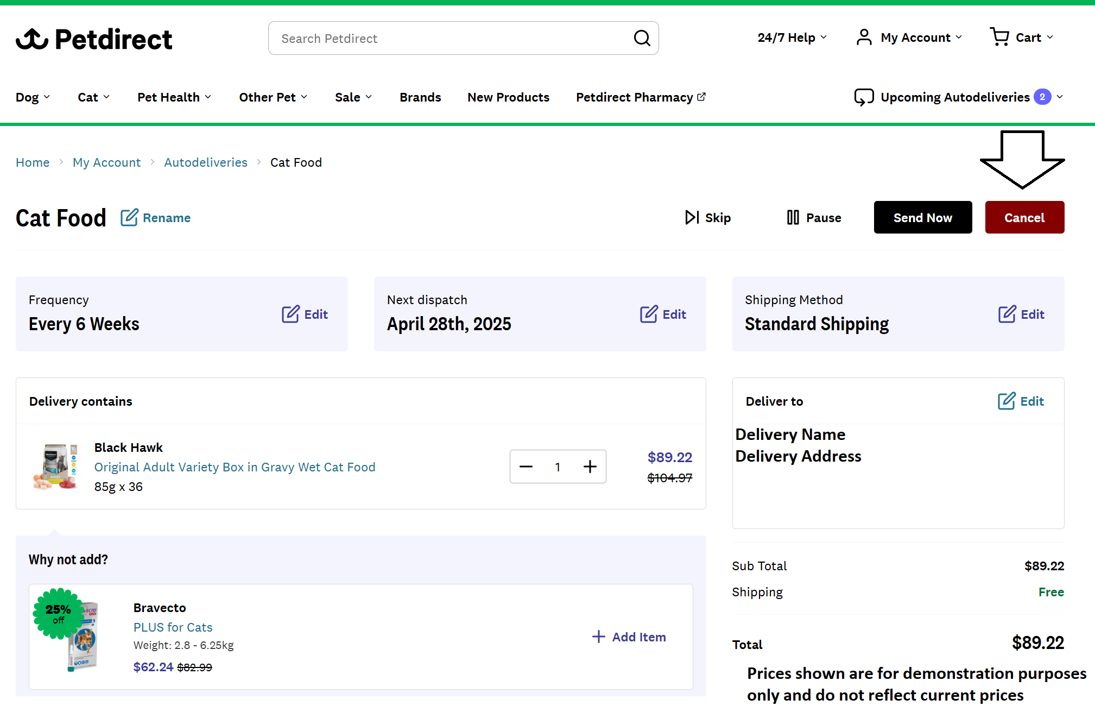Image resolution: width=1095 pixels, height=712 pixels.
Task: Decrease Black Hawk quantity with minus
Action: point(526,467)
